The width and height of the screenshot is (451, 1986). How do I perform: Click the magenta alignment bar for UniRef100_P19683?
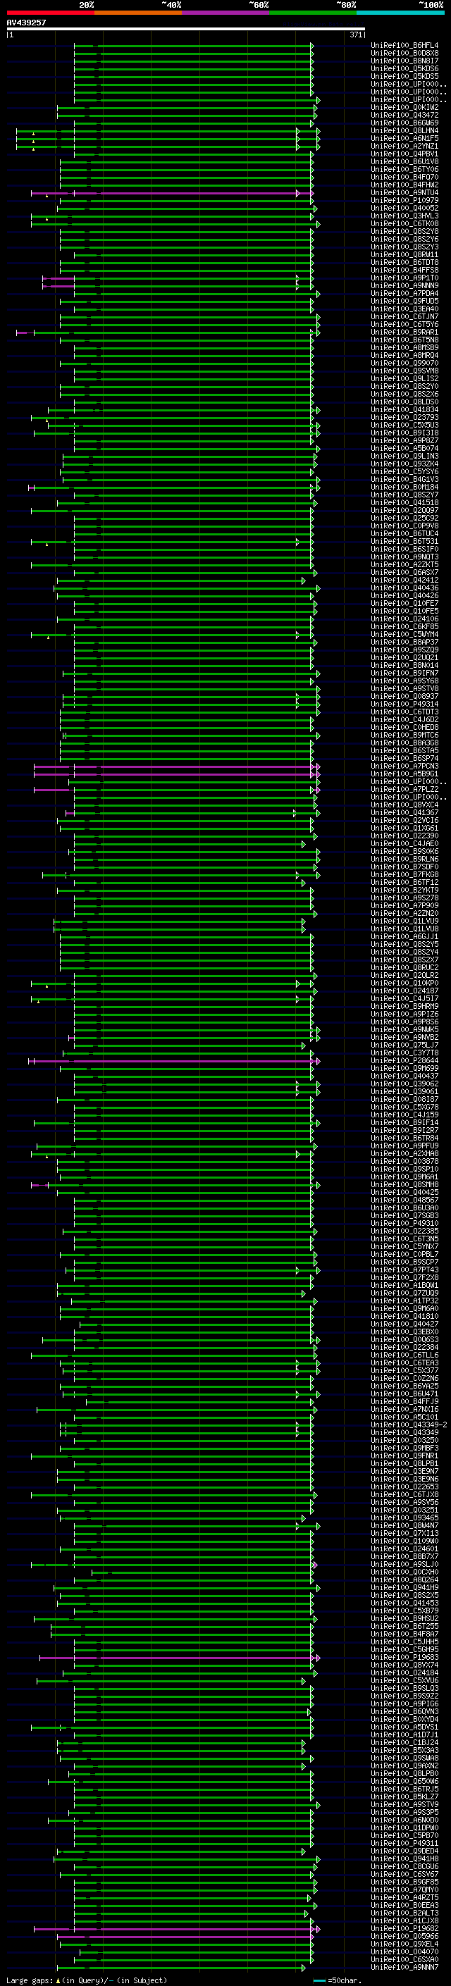pyautogui.click(x=178, y=1658)
